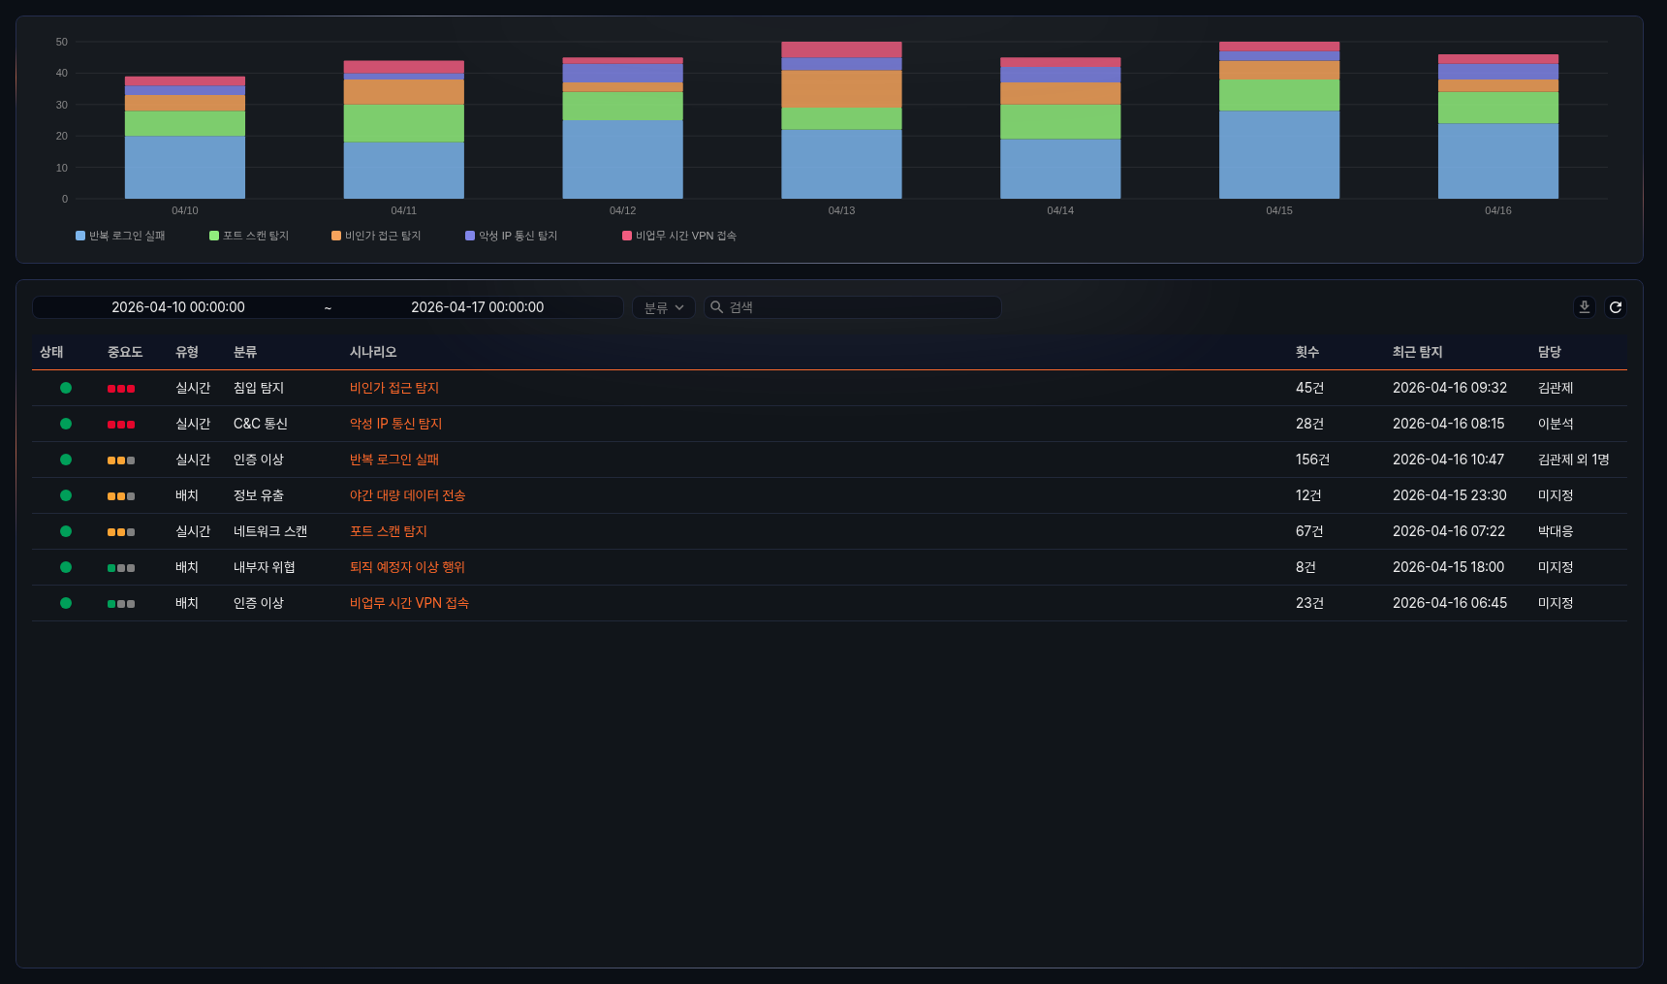Sort by 최근 탐지 column header
Image resolution: width=1667 pixels, height=984 pixels.
1417,352
